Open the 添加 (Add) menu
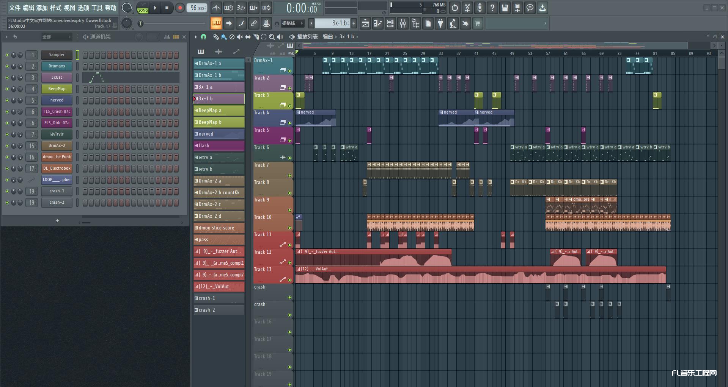This screenshot has height=387, width=728. coord(42,8)
